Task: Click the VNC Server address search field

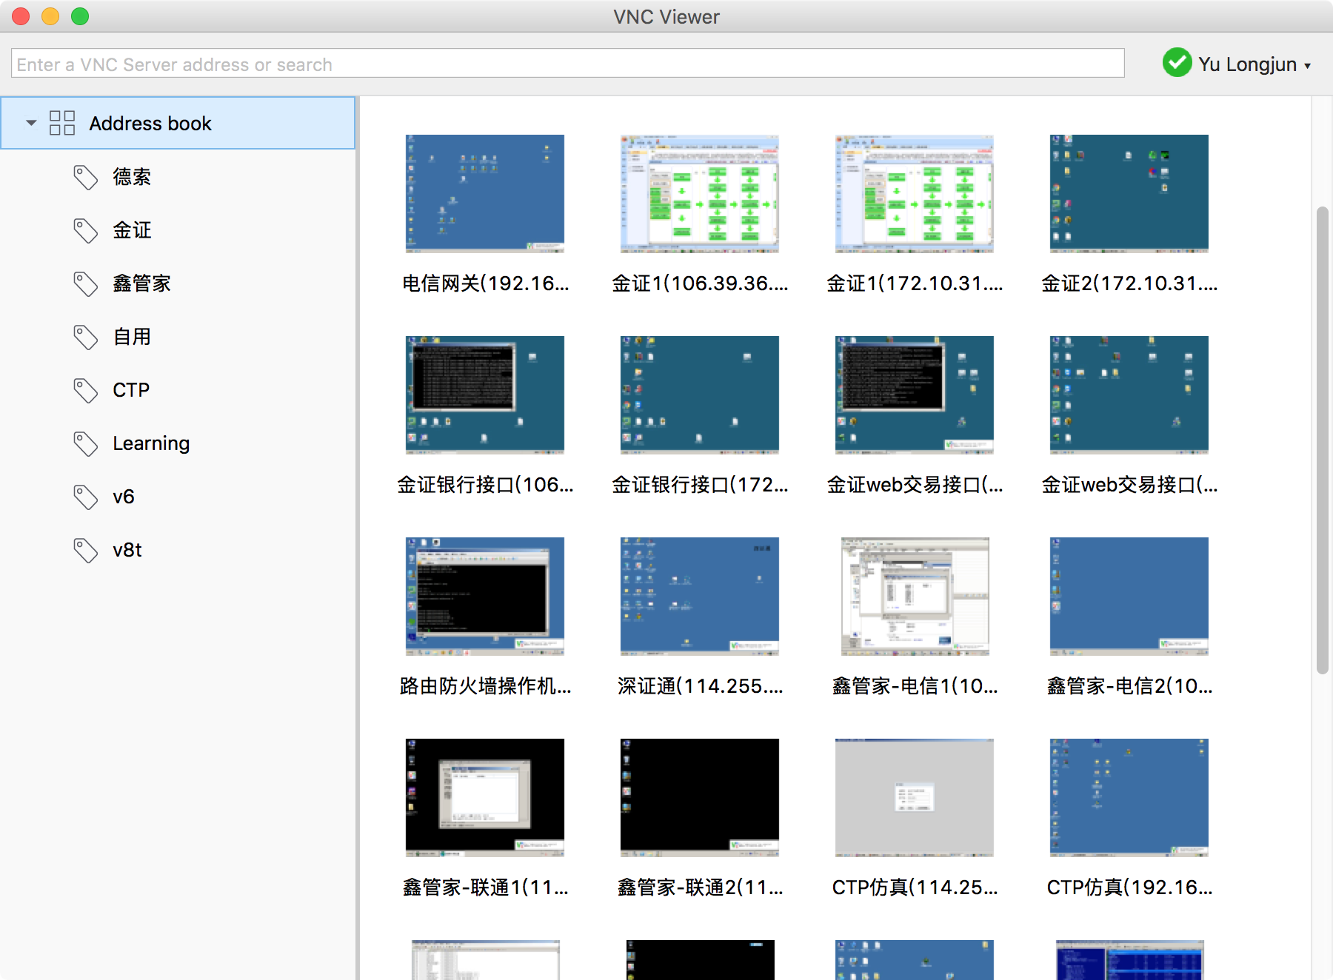Action: click(x=567, y=64)
